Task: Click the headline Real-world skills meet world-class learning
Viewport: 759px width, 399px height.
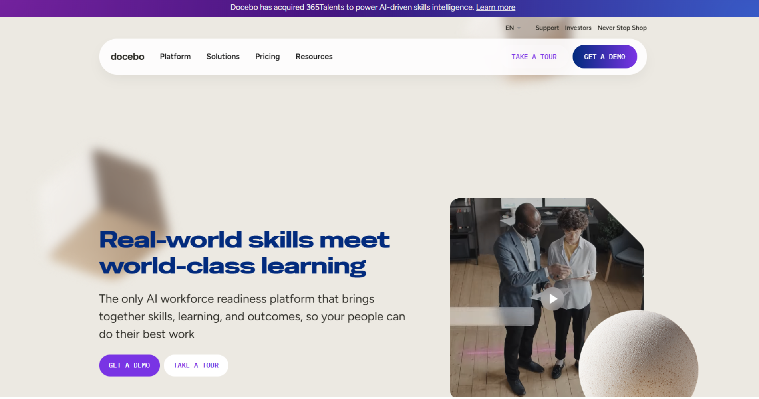Action: pos(244,251)
